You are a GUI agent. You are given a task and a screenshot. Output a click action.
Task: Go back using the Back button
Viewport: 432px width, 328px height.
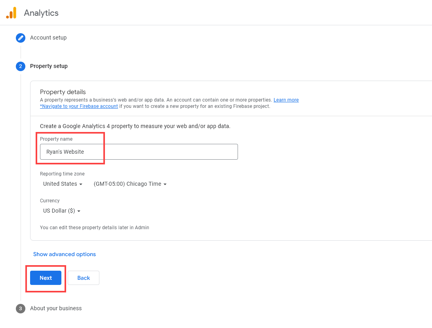click(83, 278)
